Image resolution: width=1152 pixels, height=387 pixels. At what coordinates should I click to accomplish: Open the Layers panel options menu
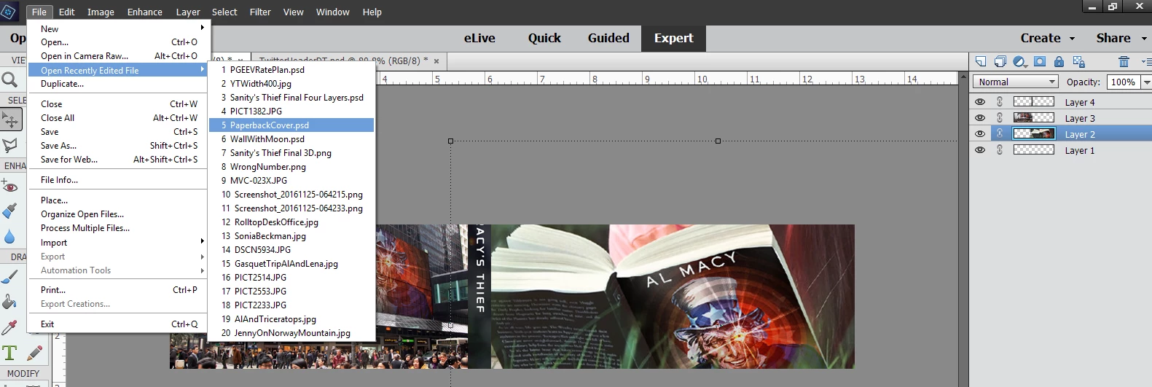click(x=1145, y=62)
